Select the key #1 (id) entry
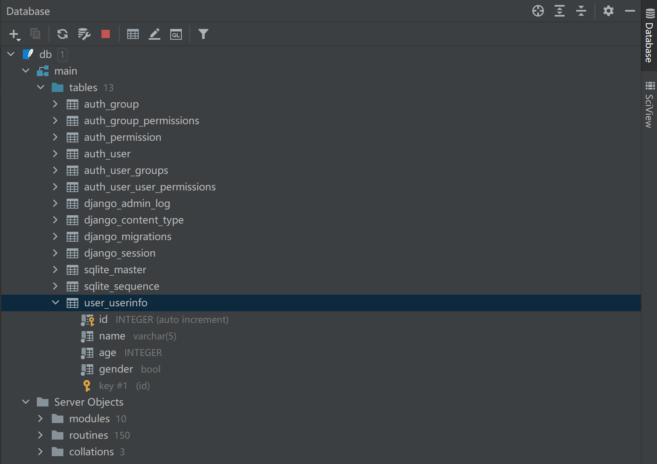657x464 pixels. point(321,385)
